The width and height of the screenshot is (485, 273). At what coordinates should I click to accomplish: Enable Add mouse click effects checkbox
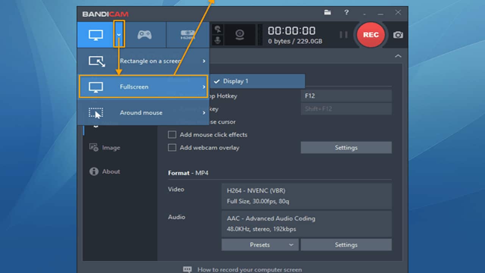[172, 135]
